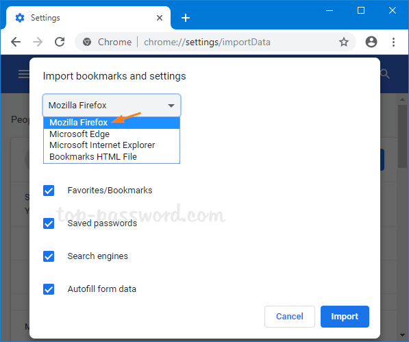Choose Mozilla Firefox from the list

[112, 123]
